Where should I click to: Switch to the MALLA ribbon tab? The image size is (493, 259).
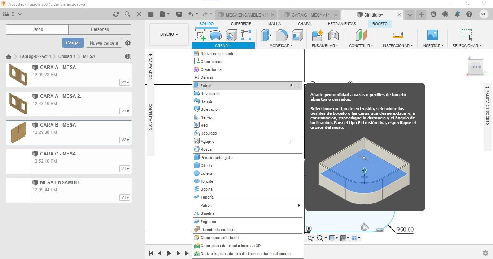275,24
